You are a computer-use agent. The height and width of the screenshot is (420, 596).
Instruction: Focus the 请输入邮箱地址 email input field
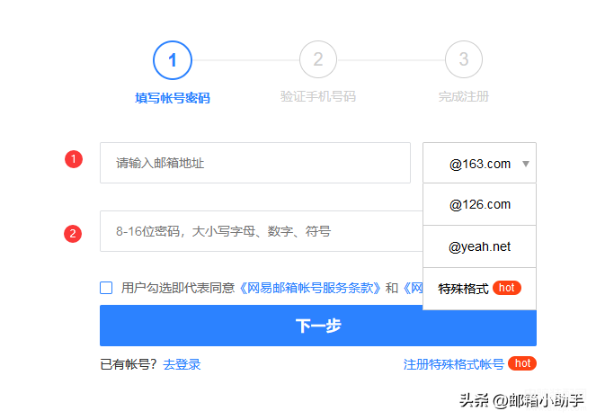click(x=254, y=163)
